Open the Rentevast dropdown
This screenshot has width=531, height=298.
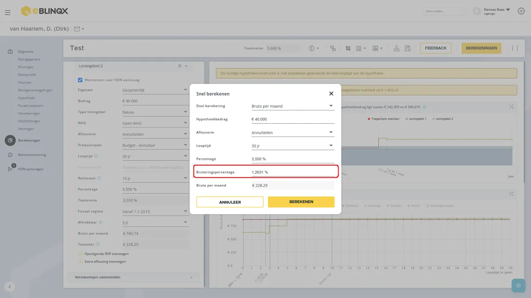[x=155, y=178]
